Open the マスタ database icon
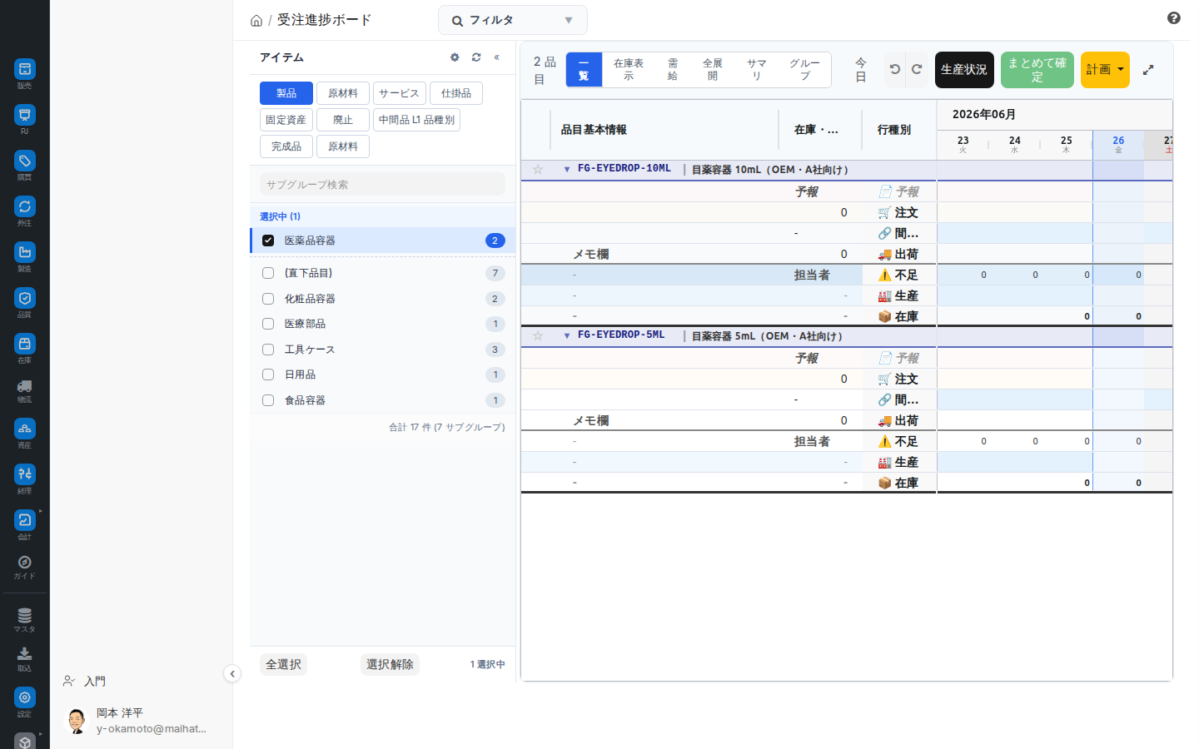Screen dimensions: 1199x749 [x=25, y=617]
